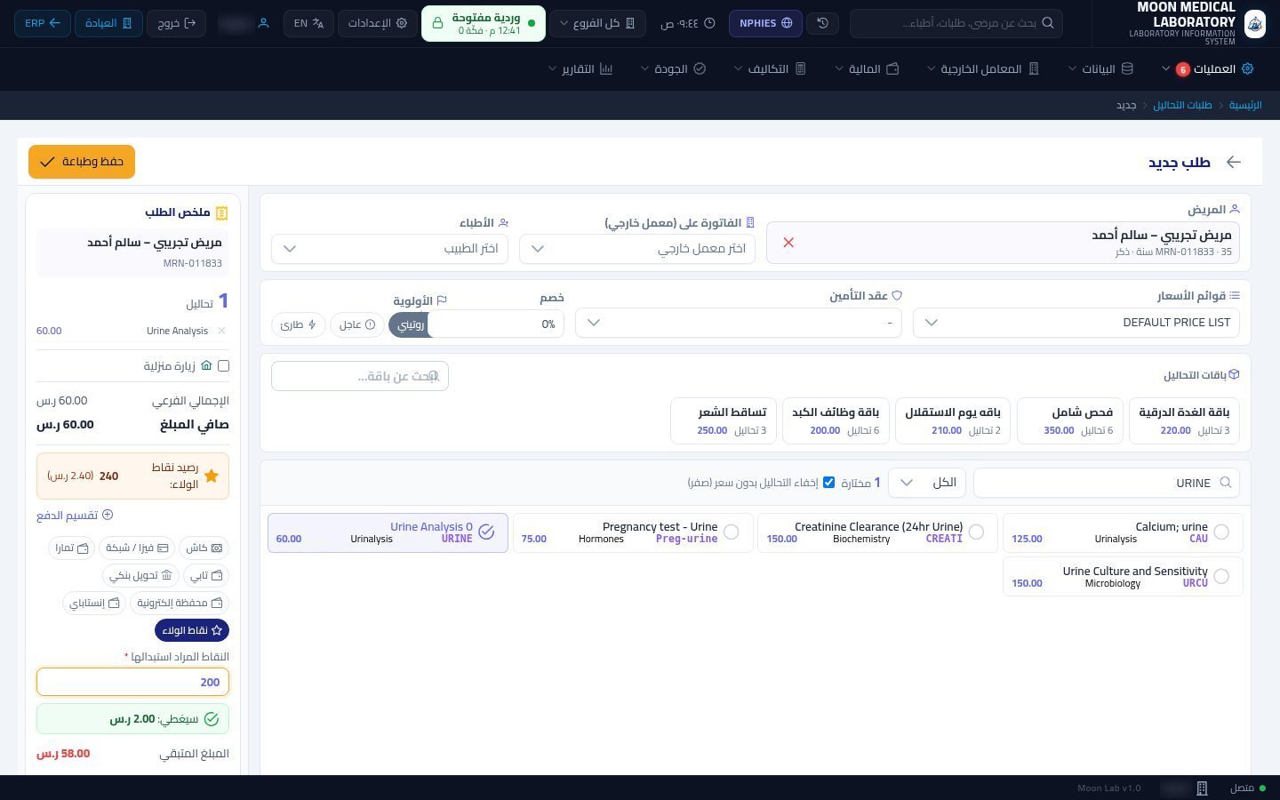
Task: Open the عقد التأمين insurance dropdown
Action: click(738, 323)
